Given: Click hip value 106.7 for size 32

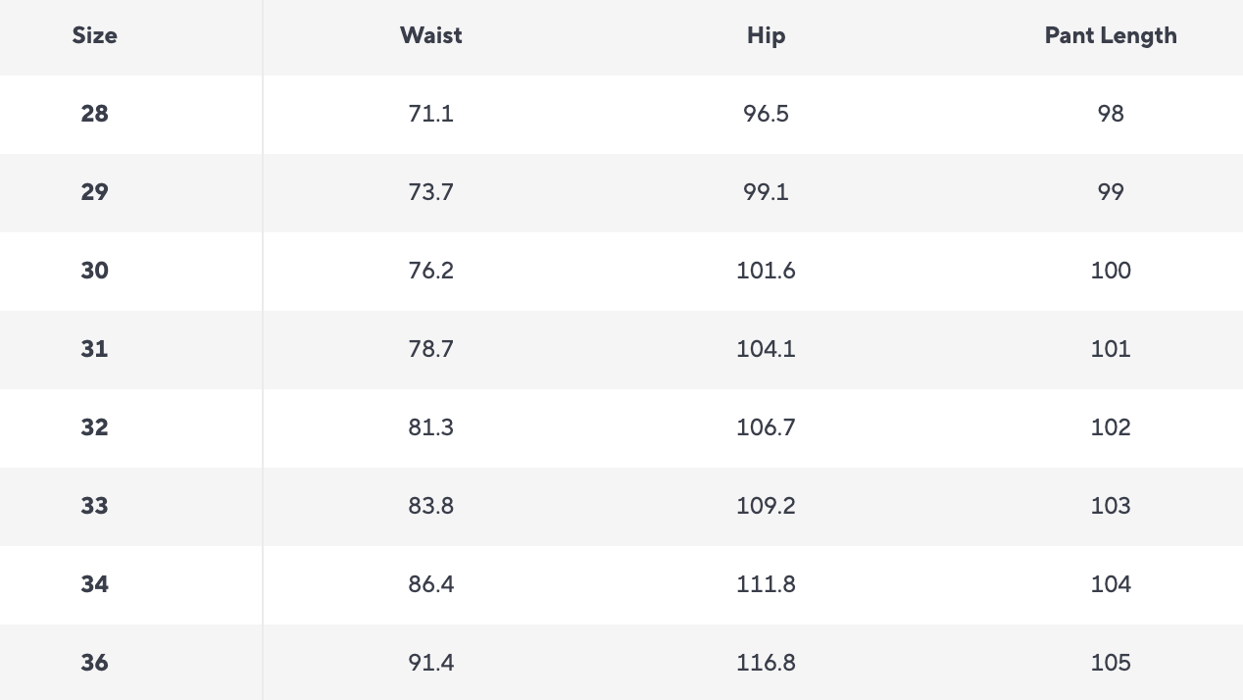Looking at the screenshot, I should click(x=766, y=427).
